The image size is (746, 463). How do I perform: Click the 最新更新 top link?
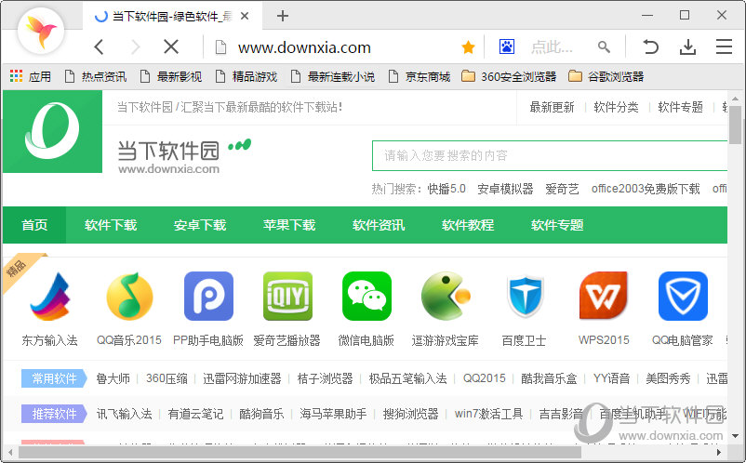552,108
